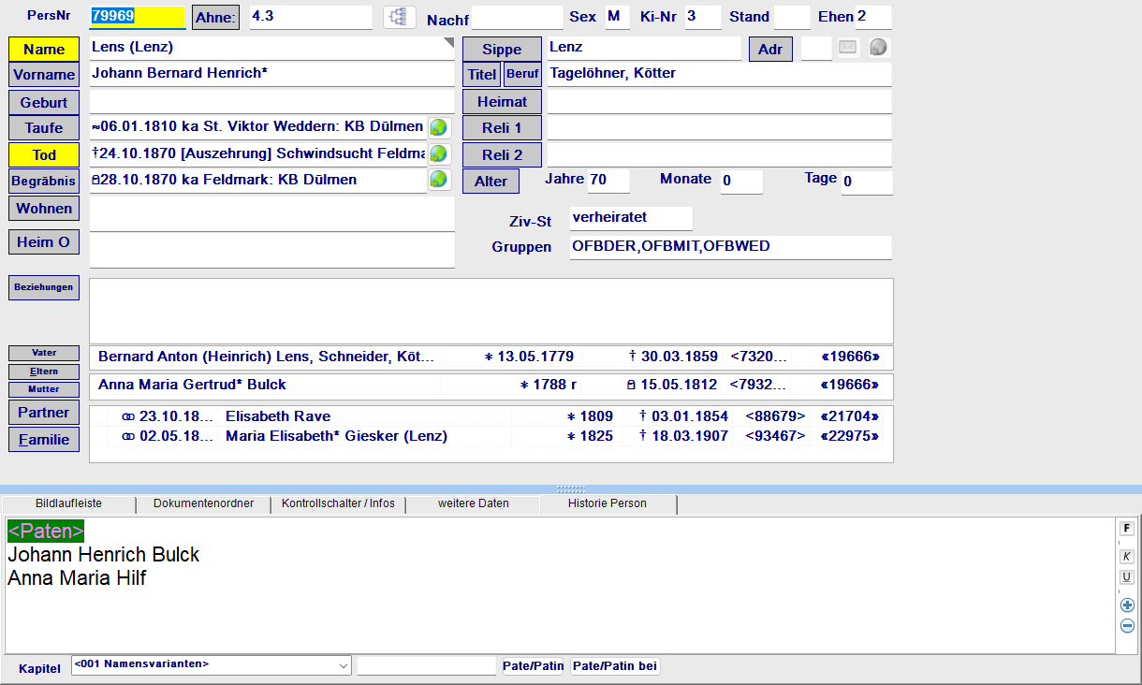
Task: Click the globe icon beside the Tod field
Action: 438,153
